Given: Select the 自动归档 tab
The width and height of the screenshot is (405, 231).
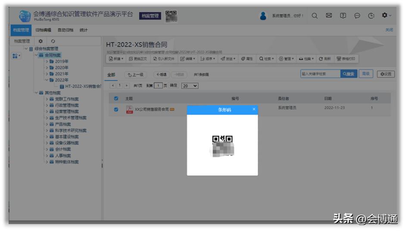Looking at the screenshot, I should (65, 30).
